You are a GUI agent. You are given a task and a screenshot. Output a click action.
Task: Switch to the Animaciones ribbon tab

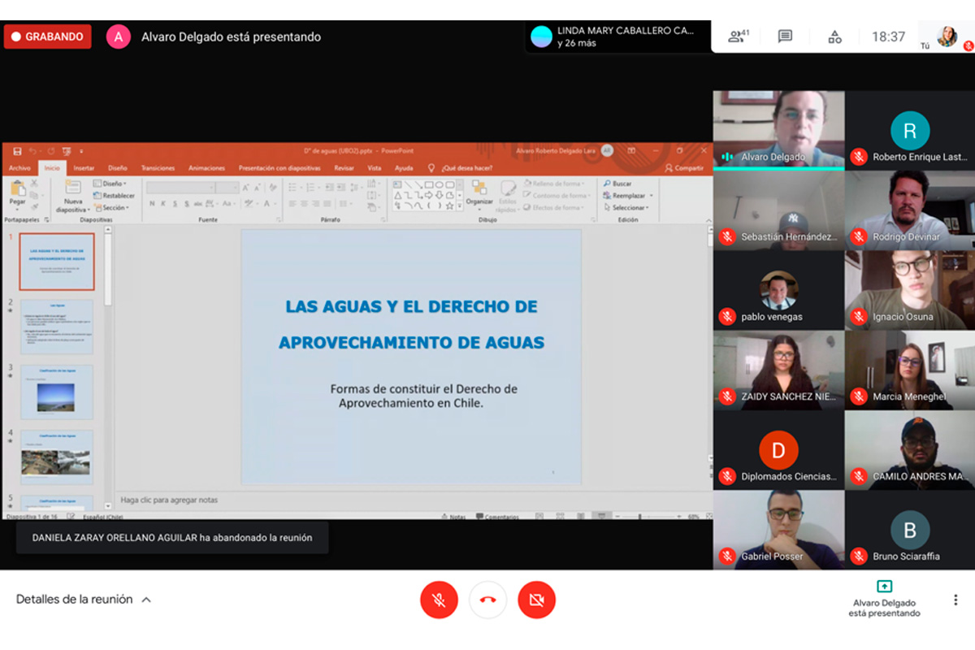tap(207, 168)
